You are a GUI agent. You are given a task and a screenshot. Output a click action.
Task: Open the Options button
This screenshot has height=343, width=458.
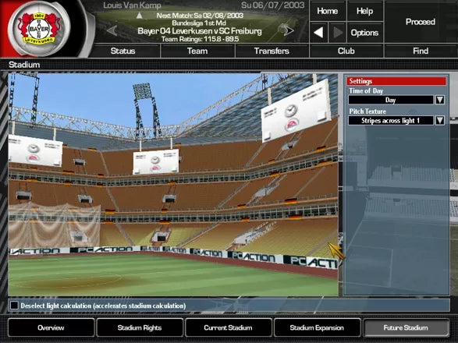click(365, 33)
